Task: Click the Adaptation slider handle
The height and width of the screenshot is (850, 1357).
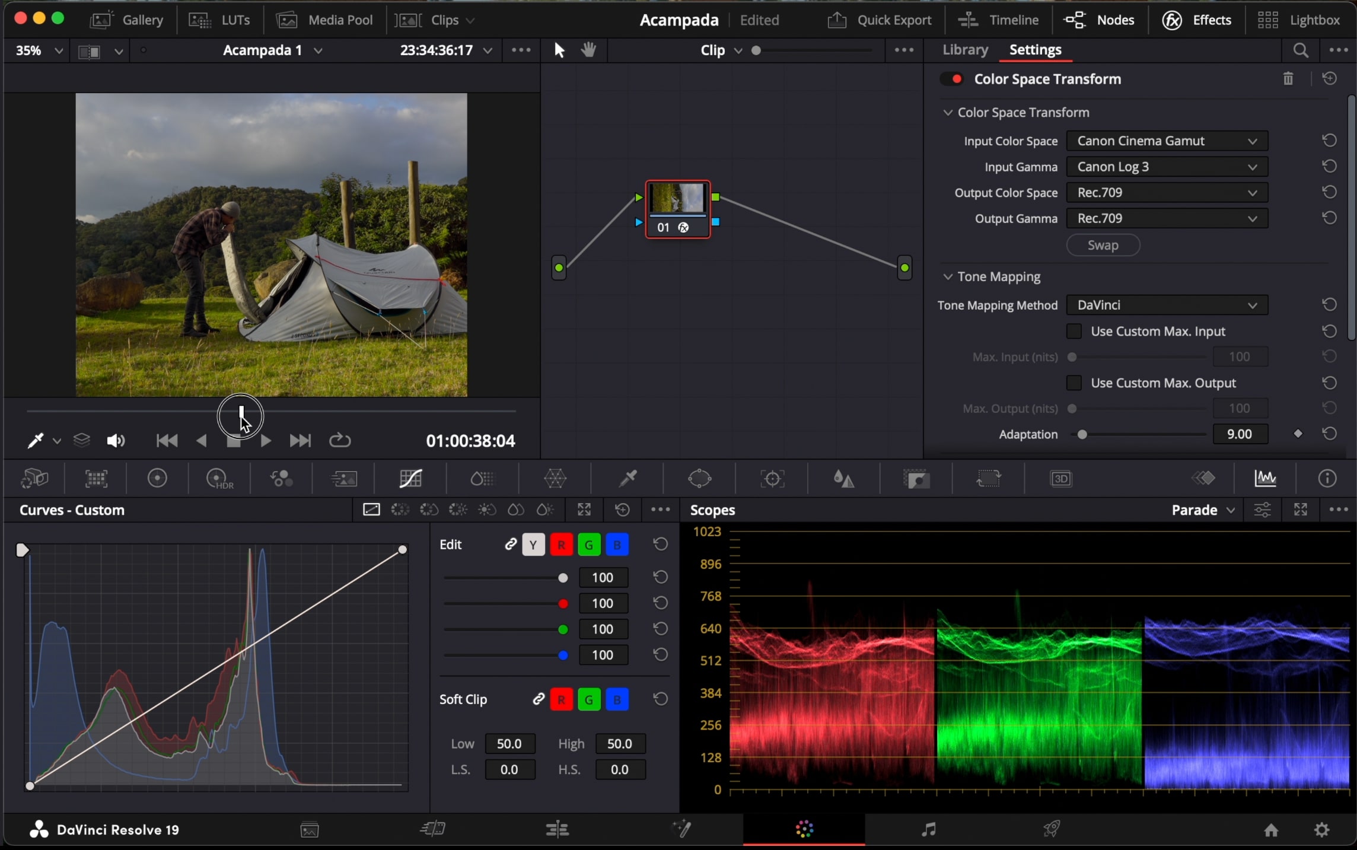Action: tap(1082, 435)
